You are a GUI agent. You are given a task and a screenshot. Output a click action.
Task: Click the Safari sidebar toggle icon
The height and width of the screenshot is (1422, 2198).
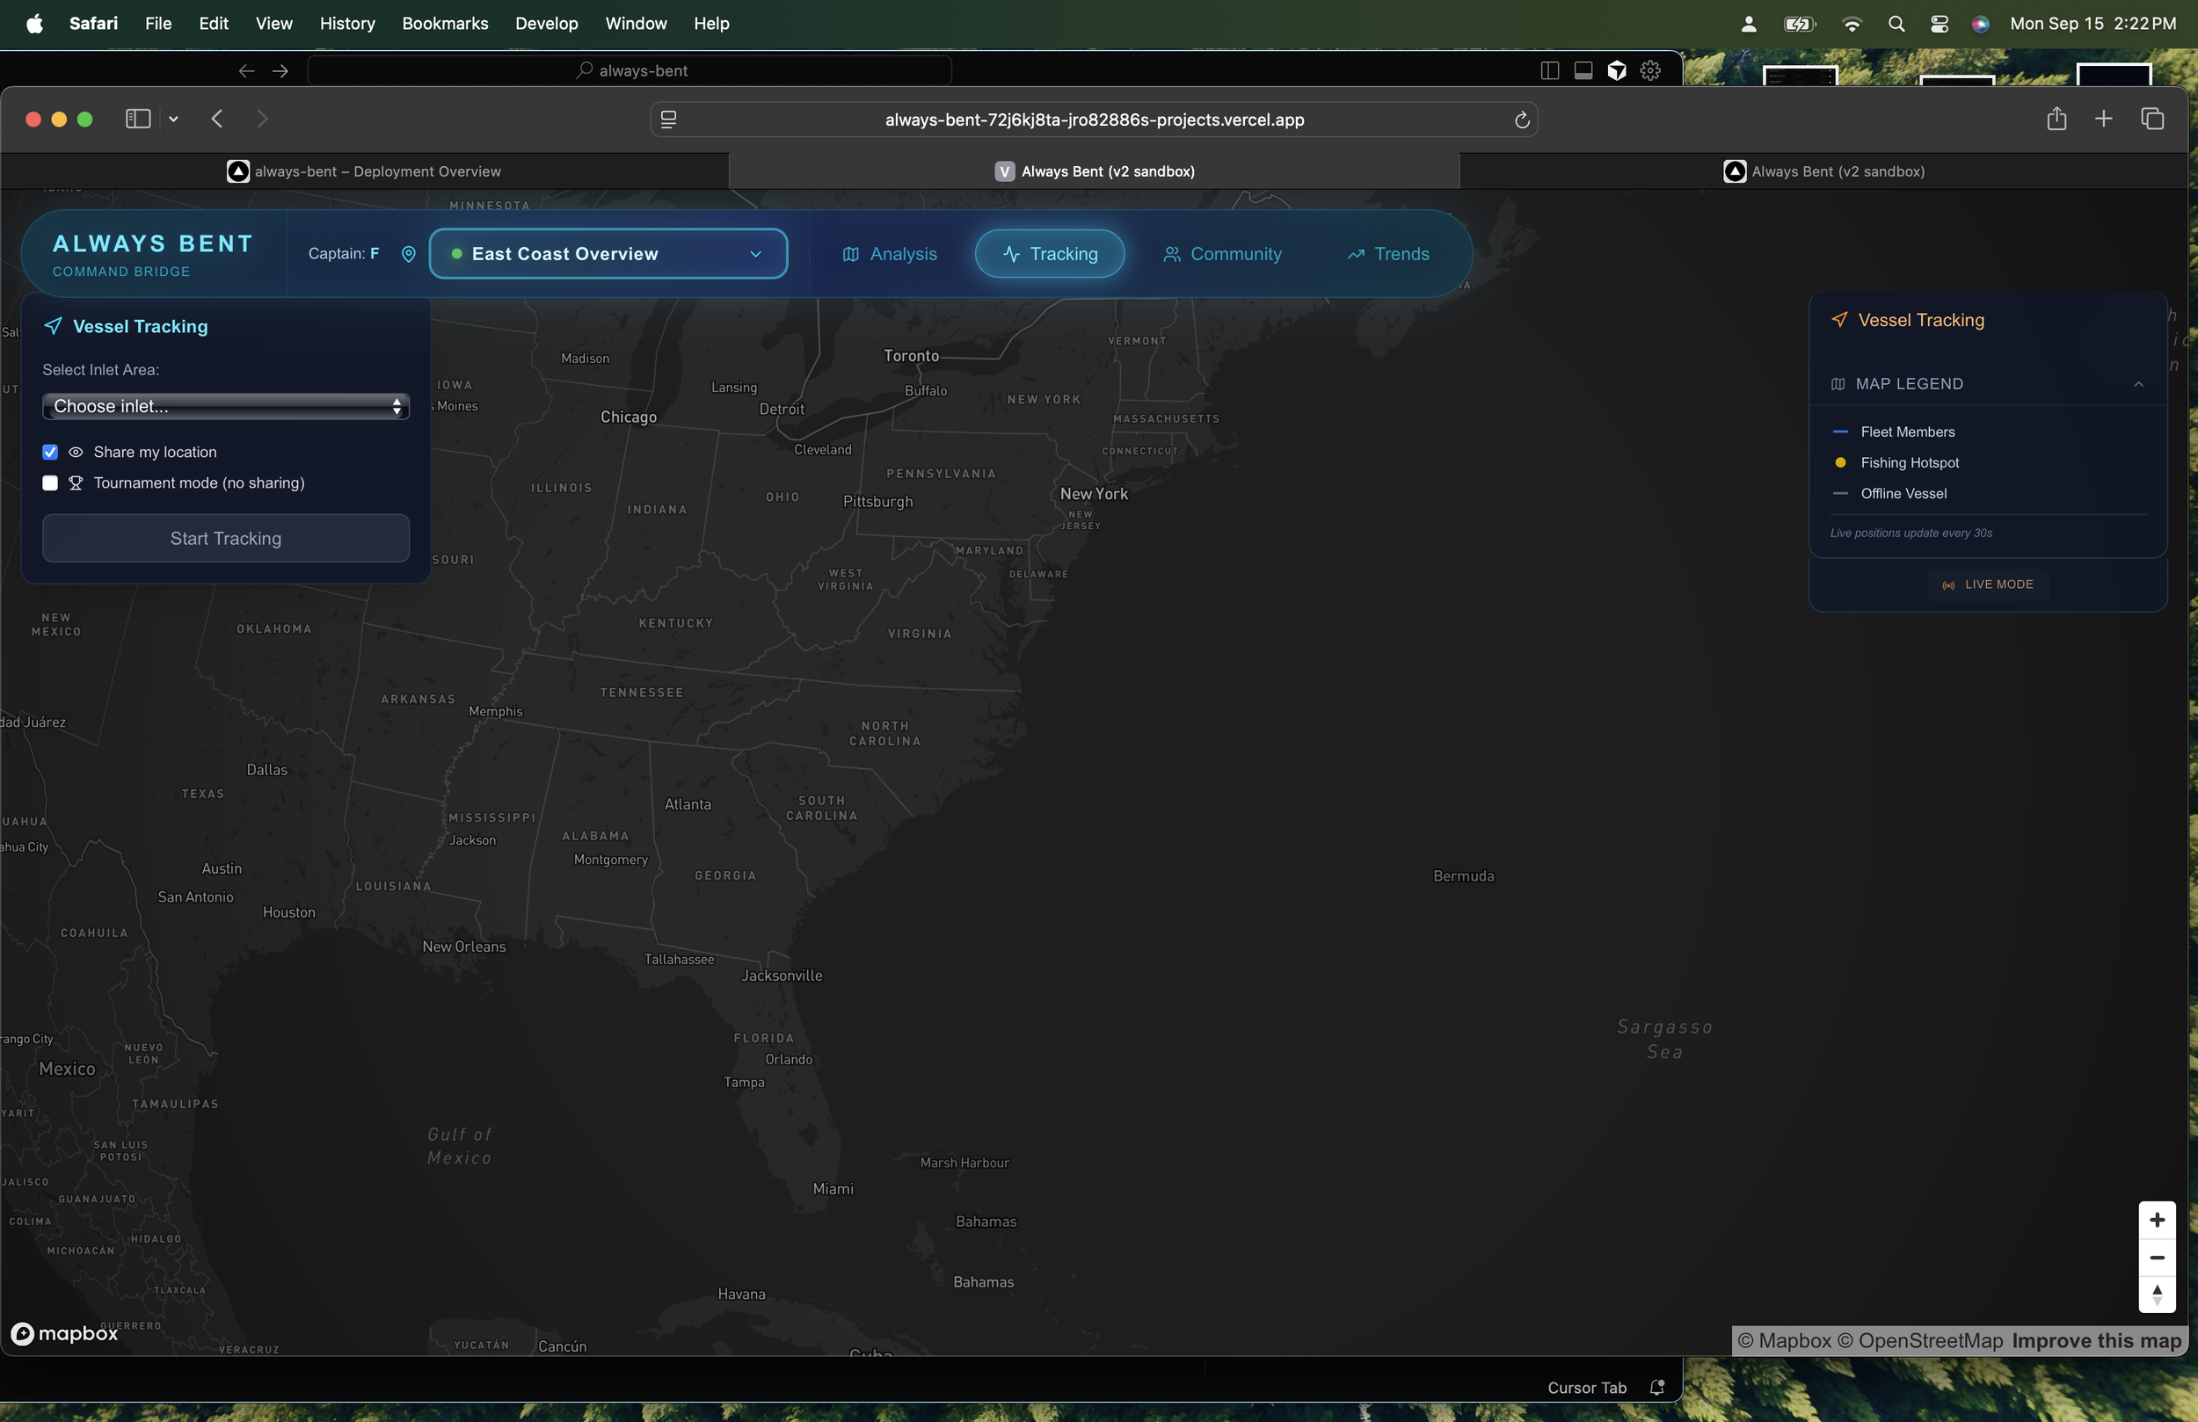click(138, 120)
